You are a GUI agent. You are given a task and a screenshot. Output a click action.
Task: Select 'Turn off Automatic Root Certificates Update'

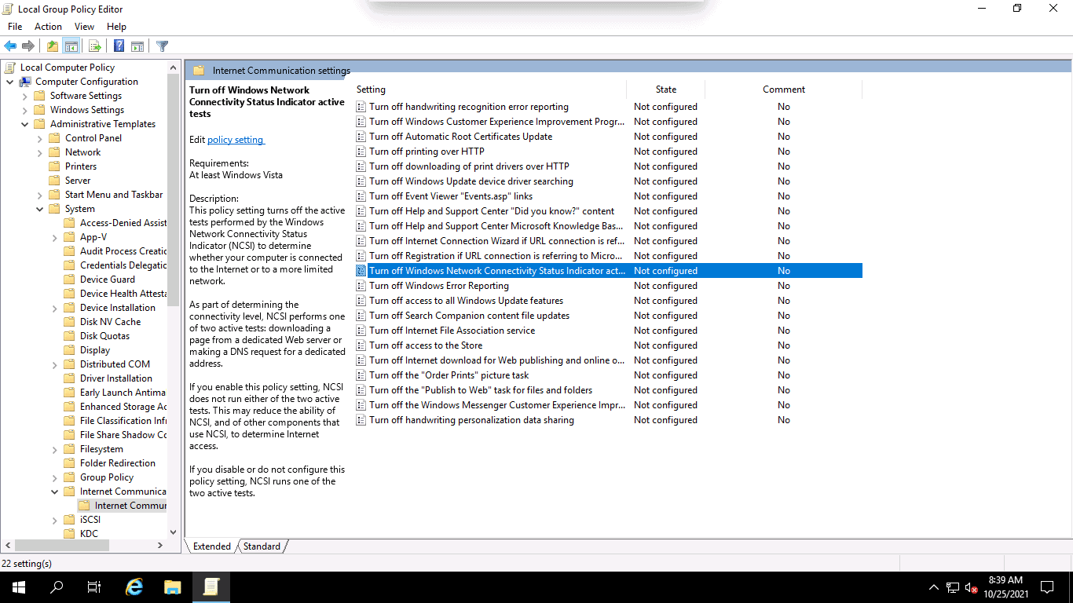point(460,137)
